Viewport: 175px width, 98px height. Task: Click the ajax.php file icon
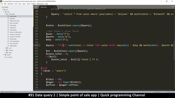[x=8, y=19]
